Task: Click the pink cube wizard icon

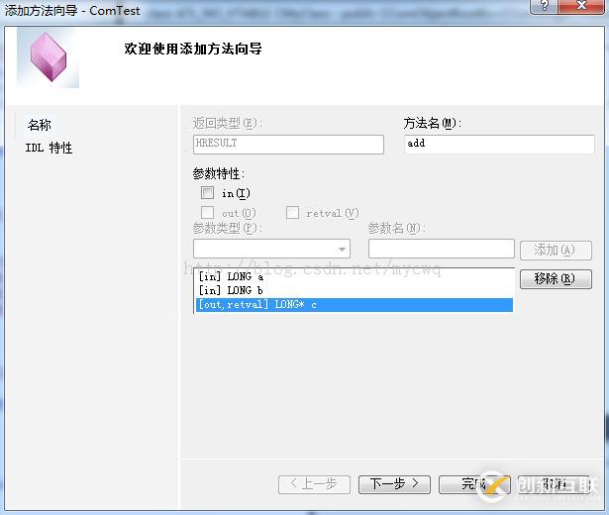Action: [x=49, y=57]
